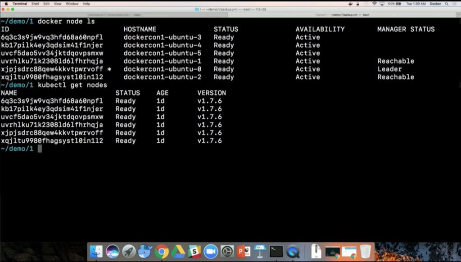Click the NAME column header in kubectl output

coord(9,93)
